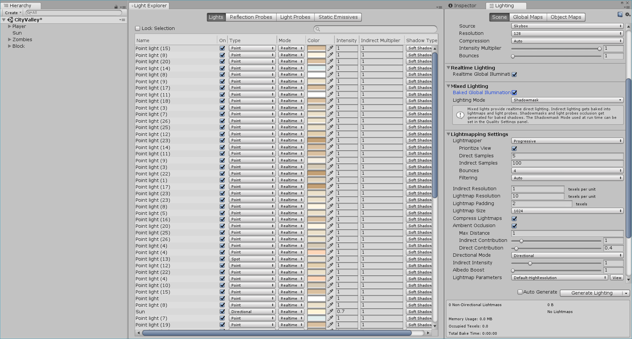Disable Realtime Global Illumination
The height and width of the screenshot is (339, 632).
[x=514, y=74]
